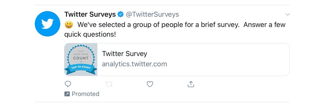Screen dimensions: 322x104
Task: Open the Twitter Surveys display name
Action: [90, 14]
